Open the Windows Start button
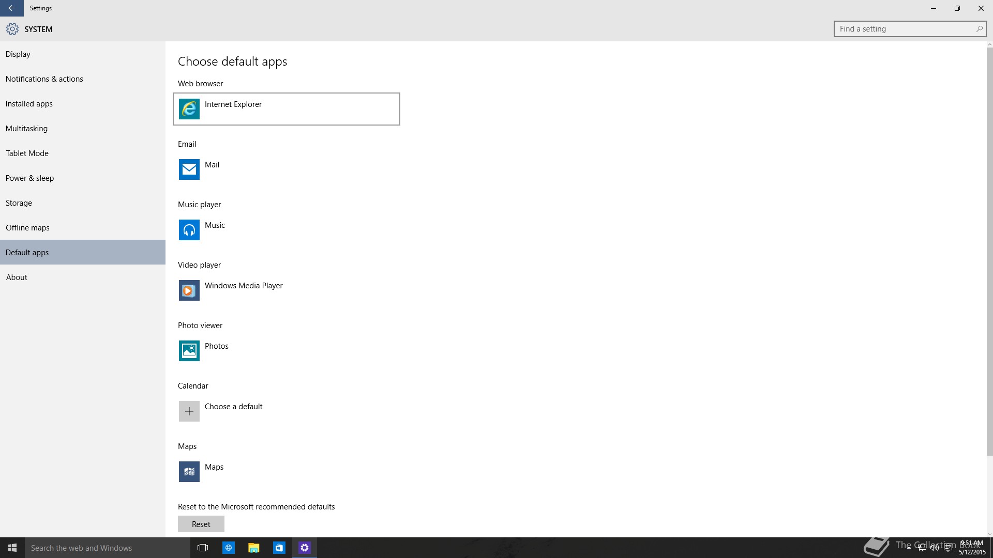 [12, 548]
